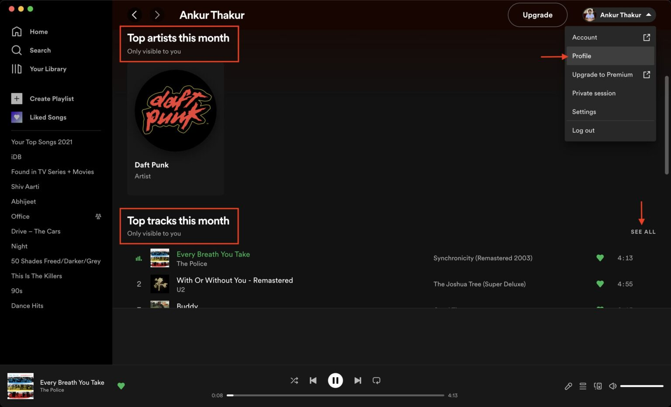Open the Daft Punk artist thumbnail
671x407 pixels.
pos(175,110)
